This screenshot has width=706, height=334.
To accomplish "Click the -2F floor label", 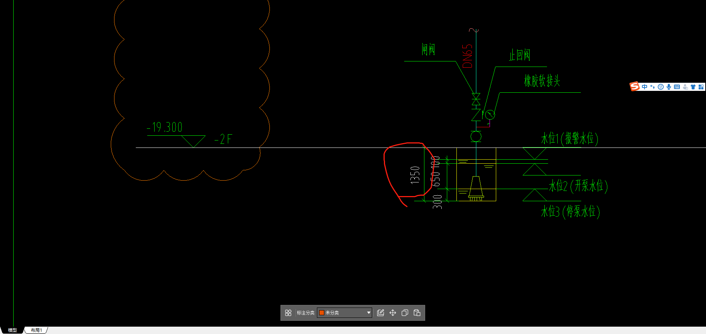I will [x=223, y=139].
